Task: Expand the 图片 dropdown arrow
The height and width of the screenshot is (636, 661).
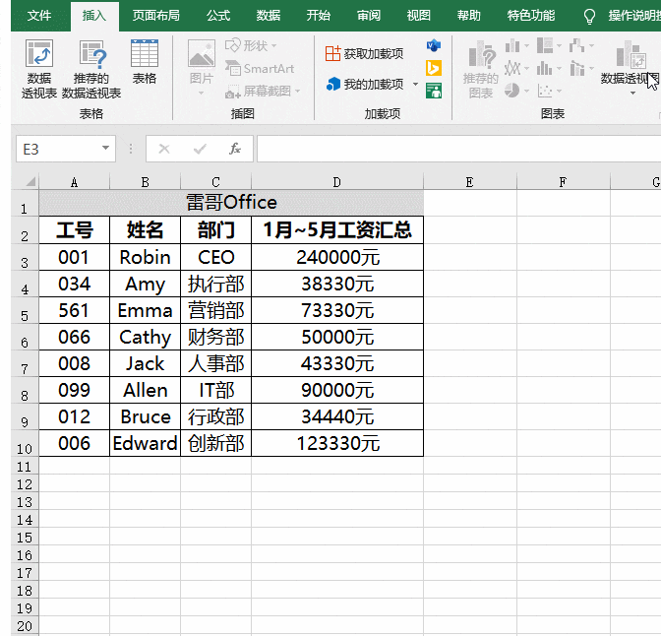Action: (x=201, y=94)
